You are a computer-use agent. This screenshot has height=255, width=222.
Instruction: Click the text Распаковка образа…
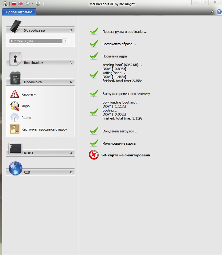pyautogui.click(x=119, y=44)
